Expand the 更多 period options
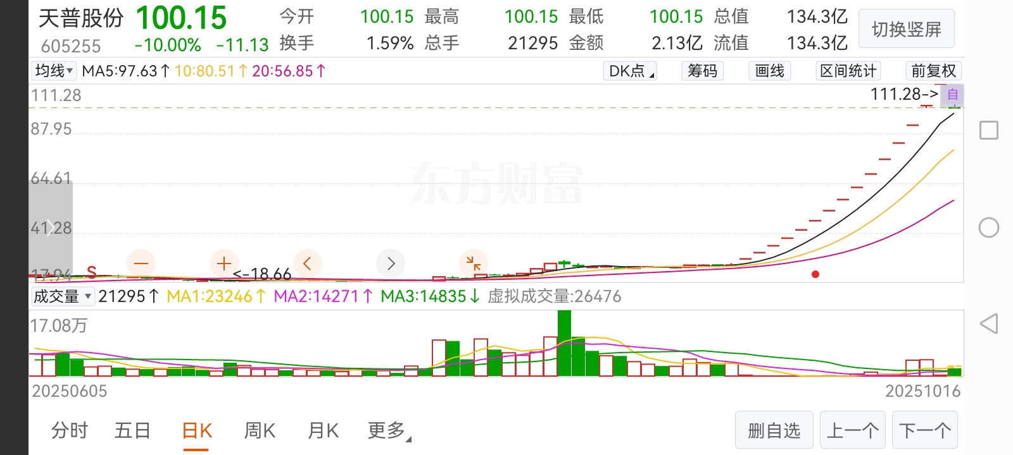The image size is (1013, 455). point(389,431)
